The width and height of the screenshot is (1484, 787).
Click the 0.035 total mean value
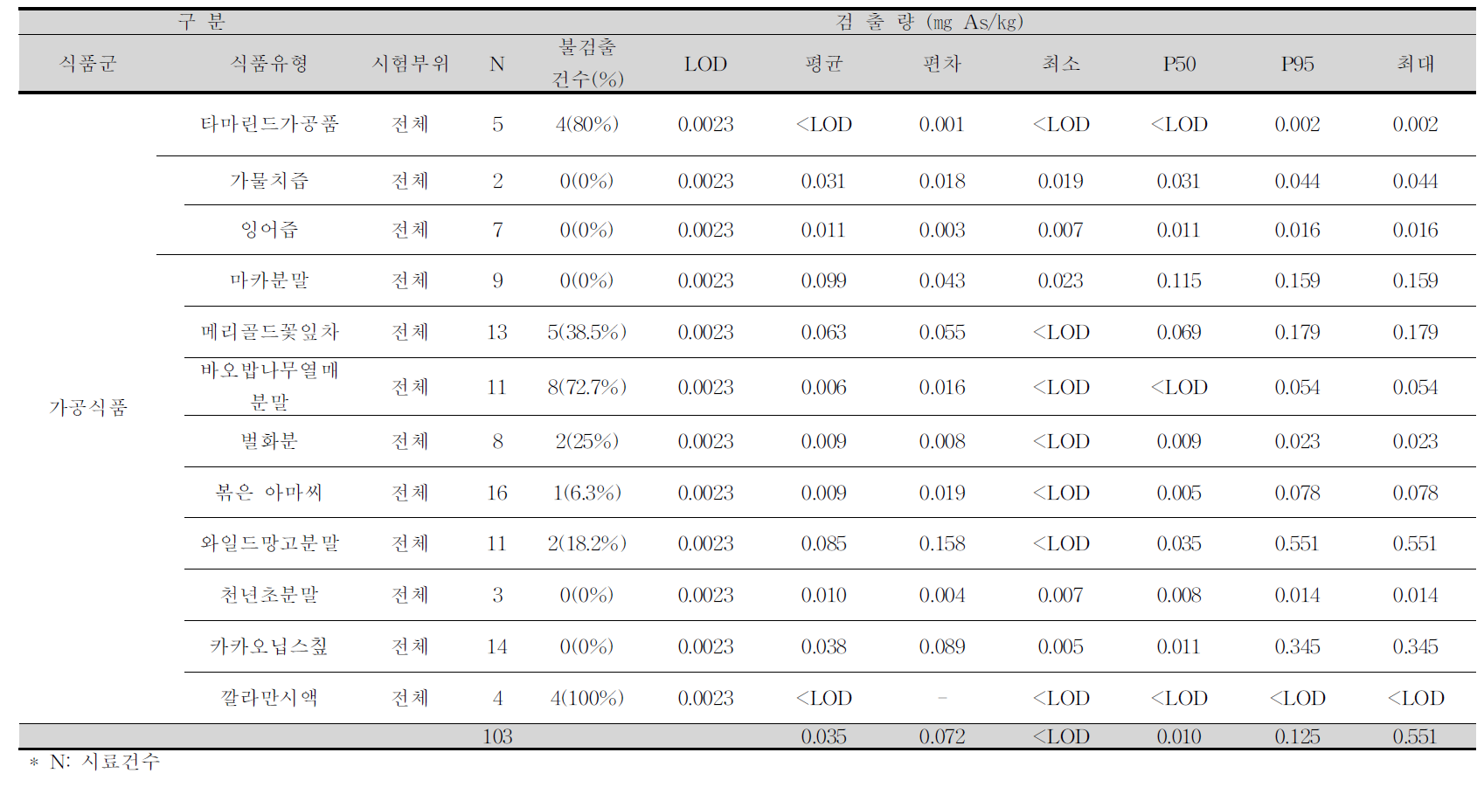823,736
